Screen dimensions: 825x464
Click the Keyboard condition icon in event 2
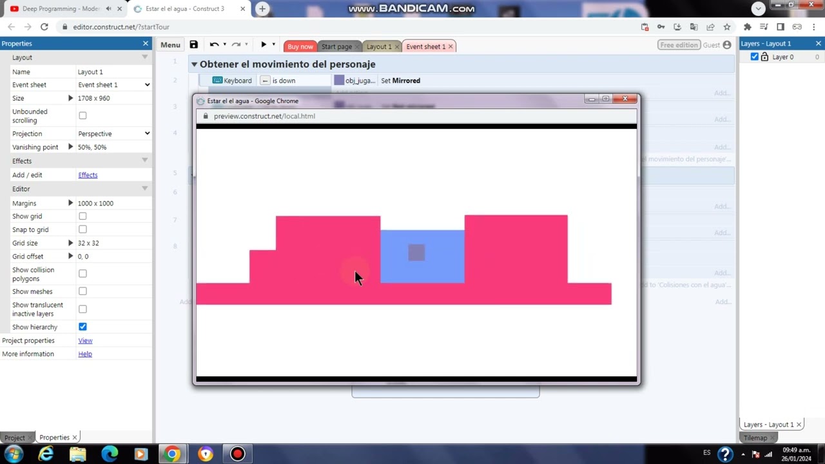(217, 81)
